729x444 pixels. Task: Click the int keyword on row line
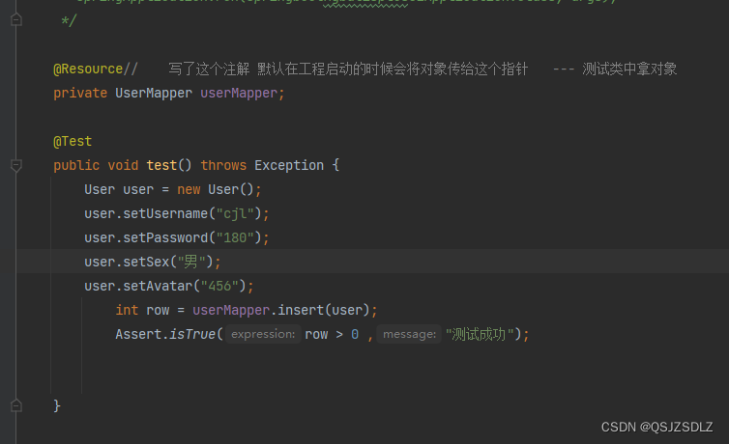click(x=127, y=310)
